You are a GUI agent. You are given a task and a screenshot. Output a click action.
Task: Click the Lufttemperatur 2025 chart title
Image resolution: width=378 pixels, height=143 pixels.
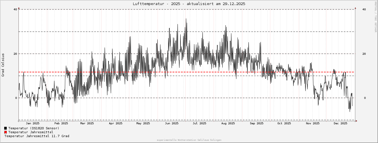coord(189,4)
